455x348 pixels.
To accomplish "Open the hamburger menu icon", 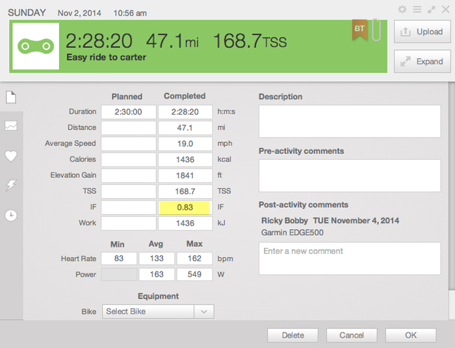I will [x=417, y=9].
